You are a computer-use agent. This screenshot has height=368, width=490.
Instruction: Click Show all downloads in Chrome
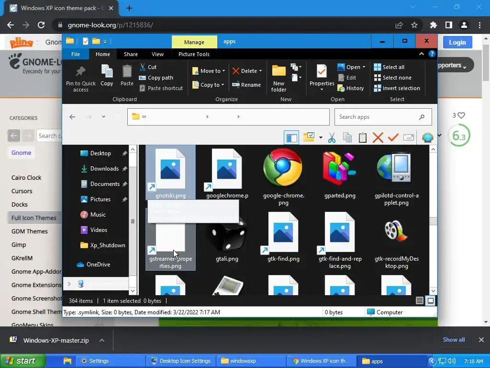(454, 340)
